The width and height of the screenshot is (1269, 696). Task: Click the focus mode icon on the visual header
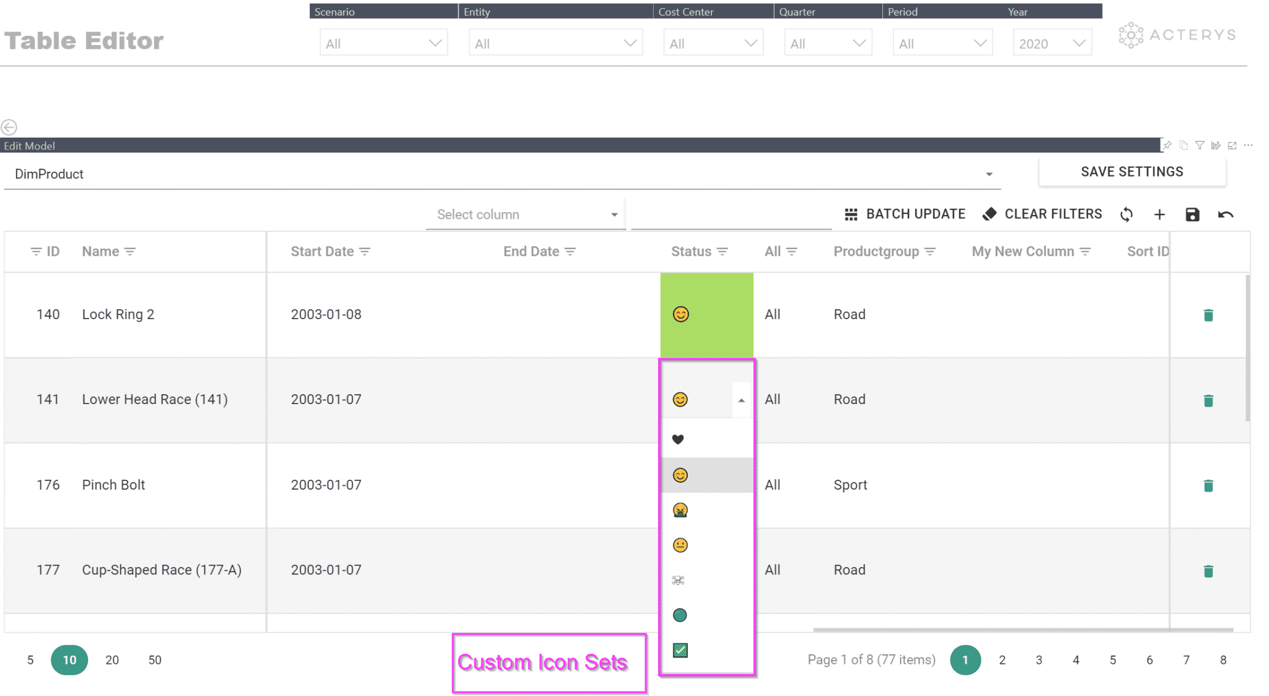tap(1232, 145)
